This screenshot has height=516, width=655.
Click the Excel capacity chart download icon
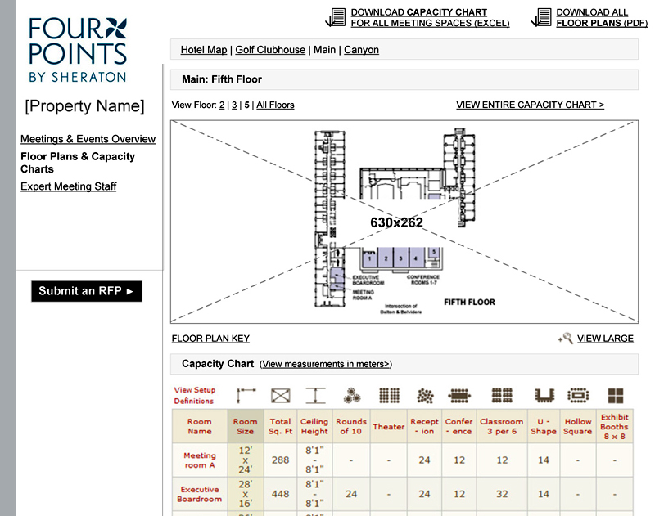coord(336,17)
